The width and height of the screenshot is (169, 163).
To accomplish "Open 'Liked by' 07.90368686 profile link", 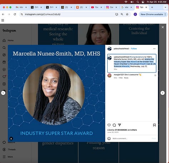I will tap(121, 130).
